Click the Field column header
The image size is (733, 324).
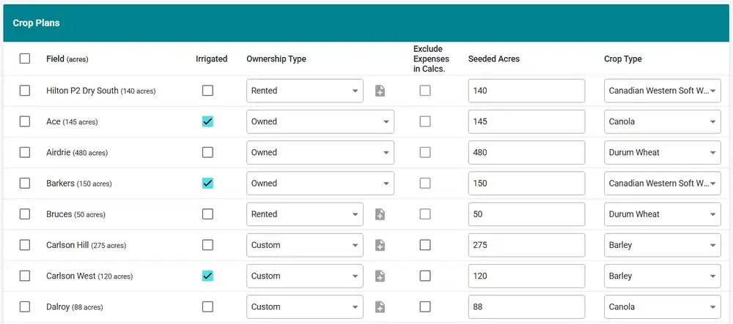[x=67, y=59]
